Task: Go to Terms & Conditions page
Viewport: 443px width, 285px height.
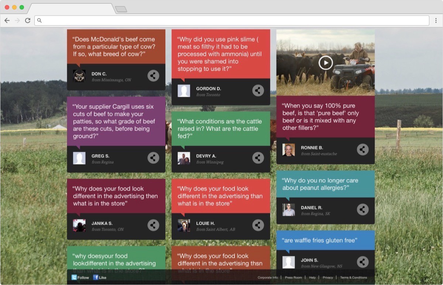Action: click(353, 278)
